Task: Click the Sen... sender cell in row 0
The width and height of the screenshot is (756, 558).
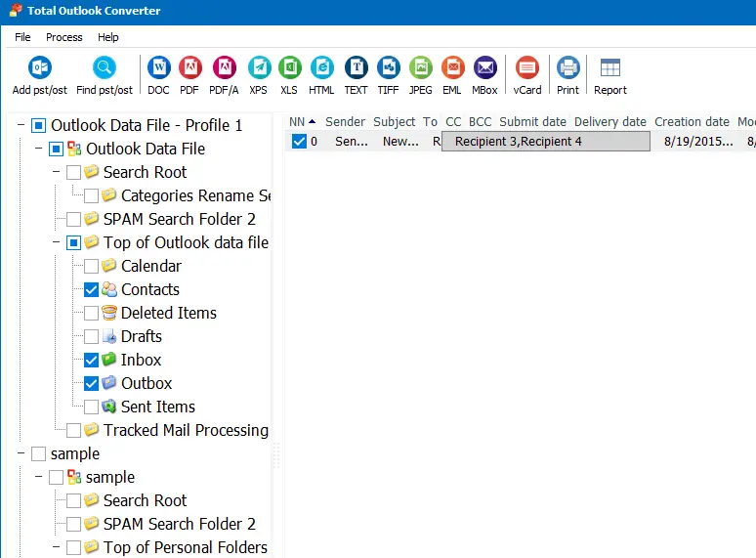Action: click(352, 142)
